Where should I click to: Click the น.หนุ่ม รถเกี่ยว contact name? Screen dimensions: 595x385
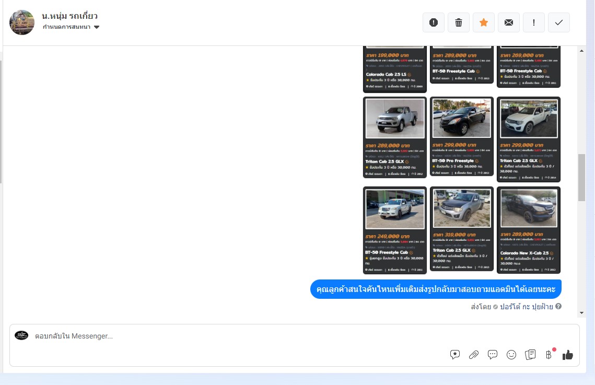(x=69, y=16)
